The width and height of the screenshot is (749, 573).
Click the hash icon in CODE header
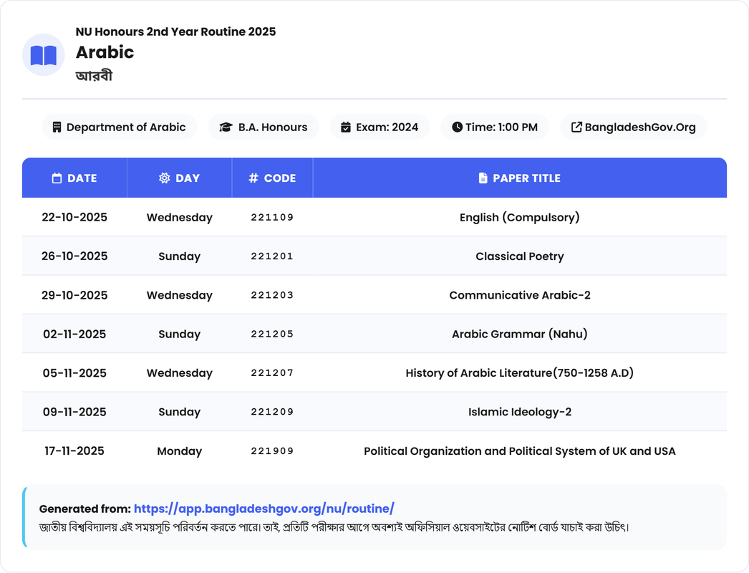pyautogui.click(x=253, y=178)
